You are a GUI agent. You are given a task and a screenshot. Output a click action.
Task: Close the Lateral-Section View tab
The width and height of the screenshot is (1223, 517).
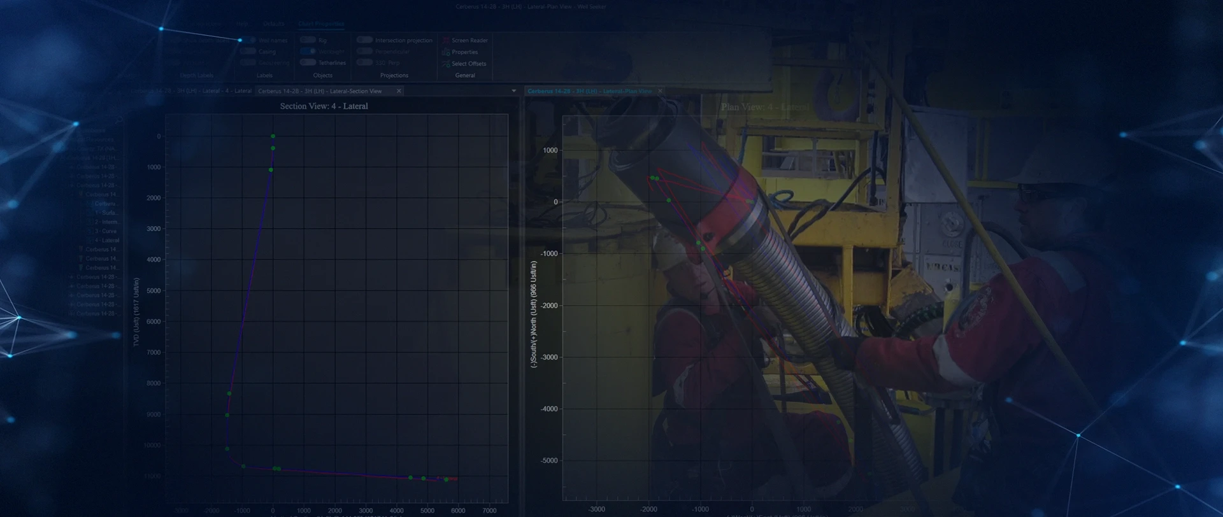point(399,91)
